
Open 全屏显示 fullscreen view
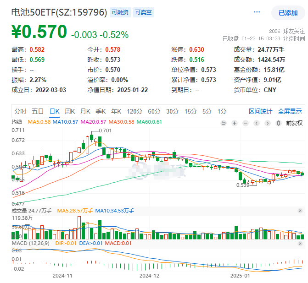point(290,111)
